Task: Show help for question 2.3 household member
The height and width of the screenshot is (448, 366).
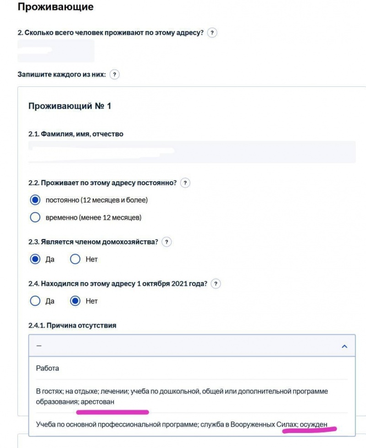Action: coord(167,242)
